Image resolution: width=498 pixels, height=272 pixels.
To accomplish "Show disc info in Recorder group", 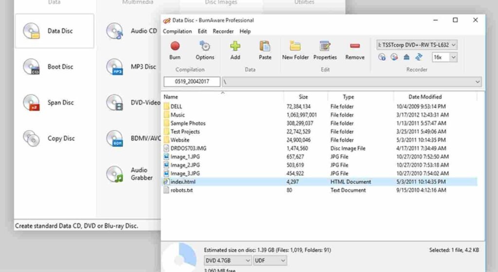I will coord(382,57).
